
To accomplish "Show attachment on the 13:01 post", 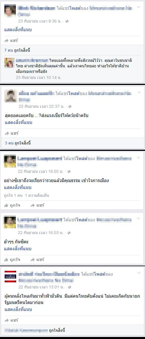I will click(x=18, y=310).
